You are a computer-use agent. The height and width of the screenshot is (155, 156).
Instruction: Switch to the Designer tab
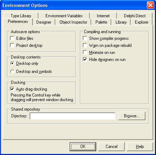coord(44,22)
